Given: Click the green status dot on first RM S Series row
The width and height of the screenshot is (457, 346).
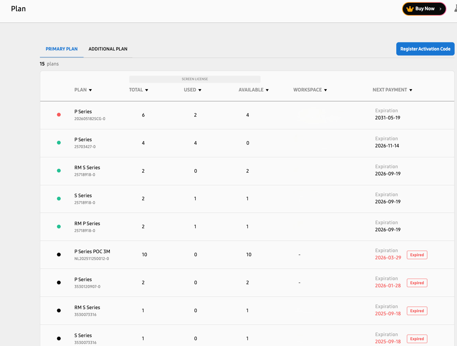Looking at the screenshot, I should 59,171.
